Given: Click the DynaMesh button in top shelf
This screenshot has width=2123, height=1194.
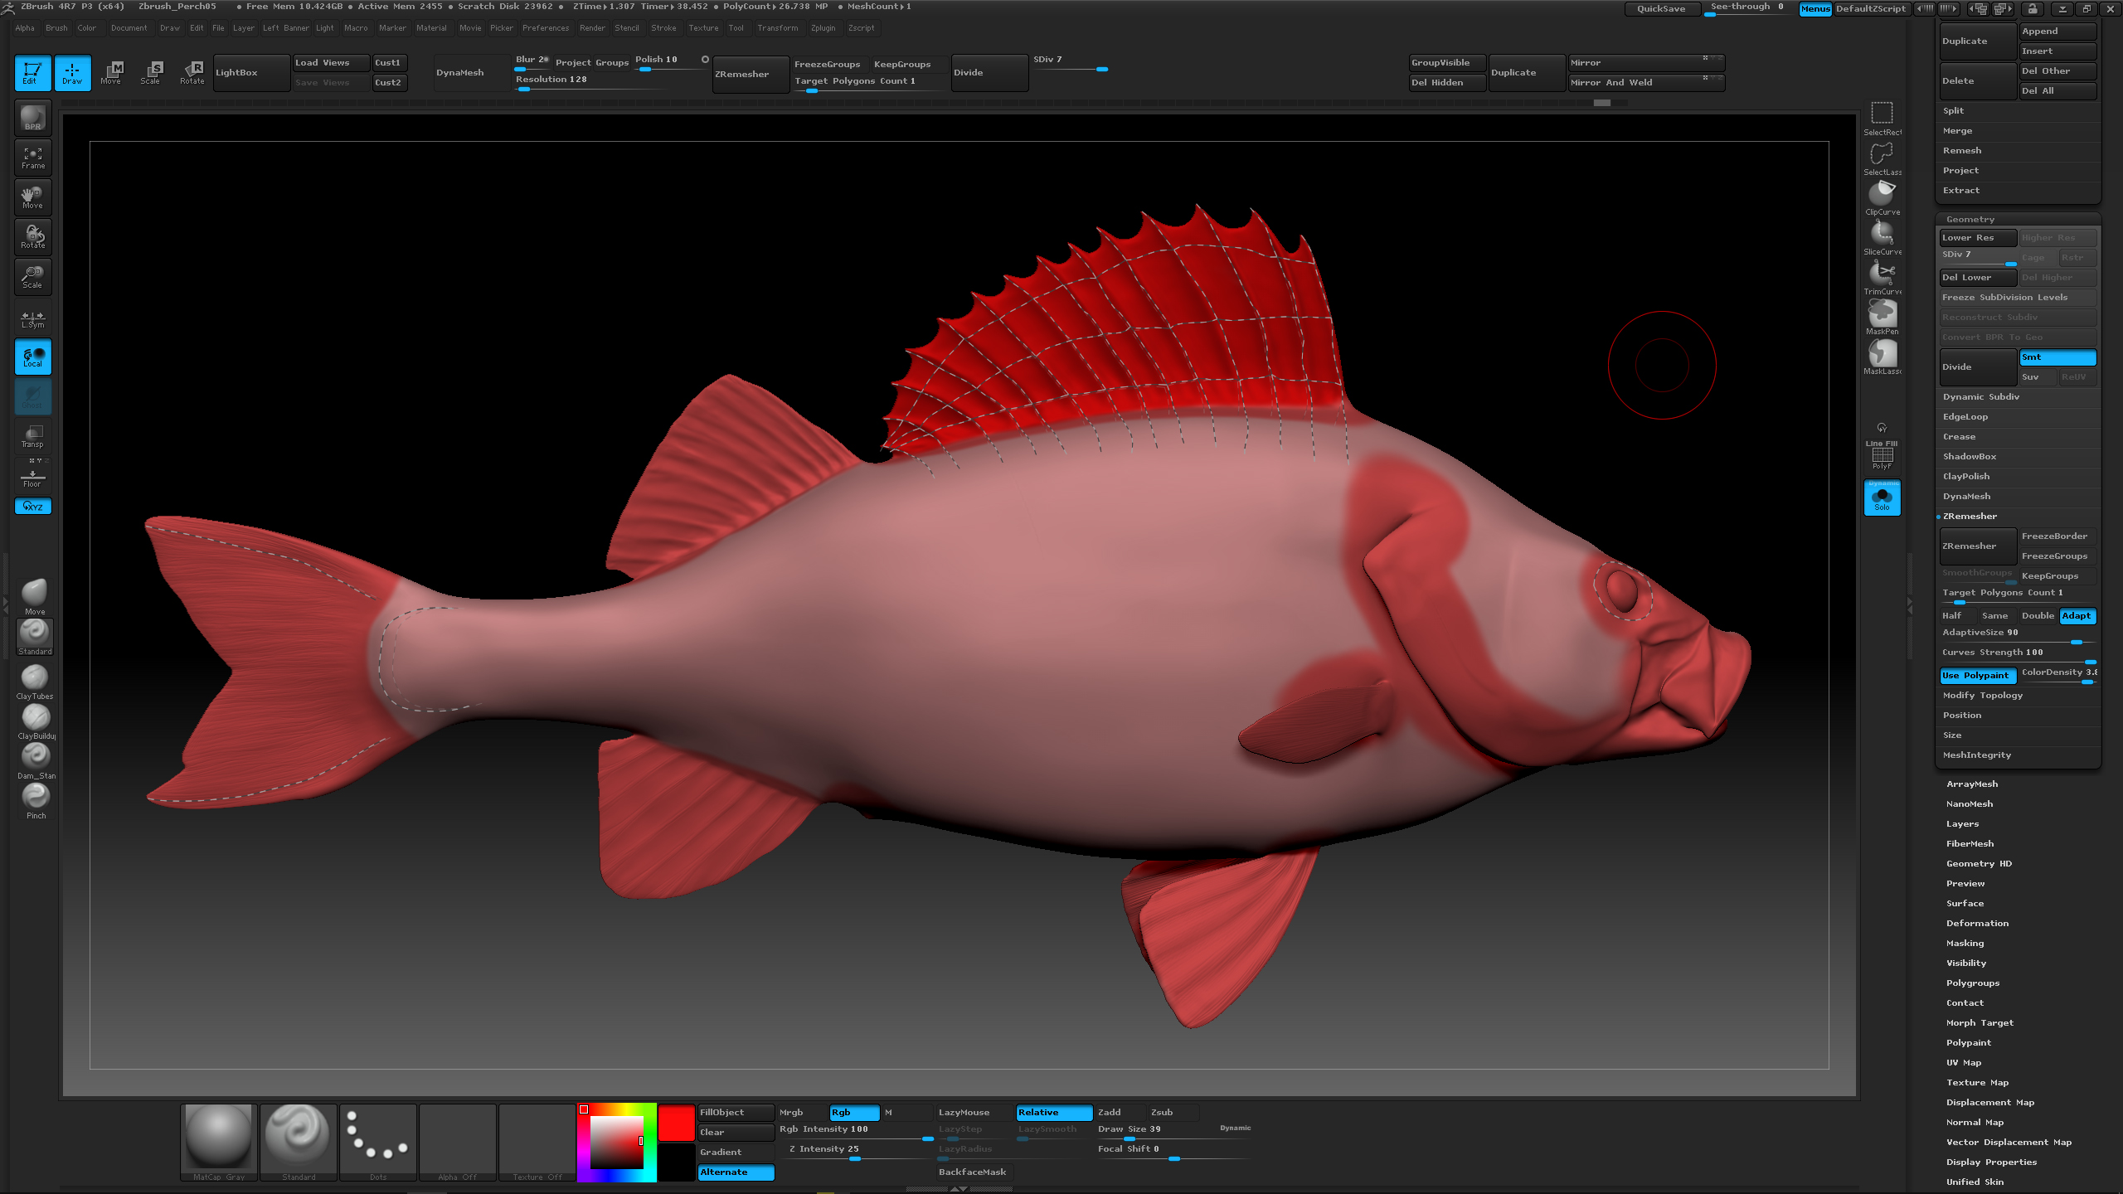Looking at the screenshot, I should 472,73.
